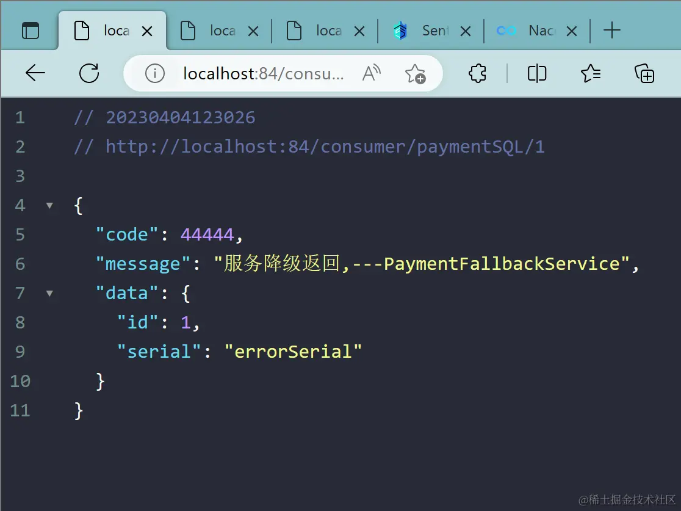Viewport: 681px width, 511px height.
Task: Refresh the current page
Action: tap(89, 73)
